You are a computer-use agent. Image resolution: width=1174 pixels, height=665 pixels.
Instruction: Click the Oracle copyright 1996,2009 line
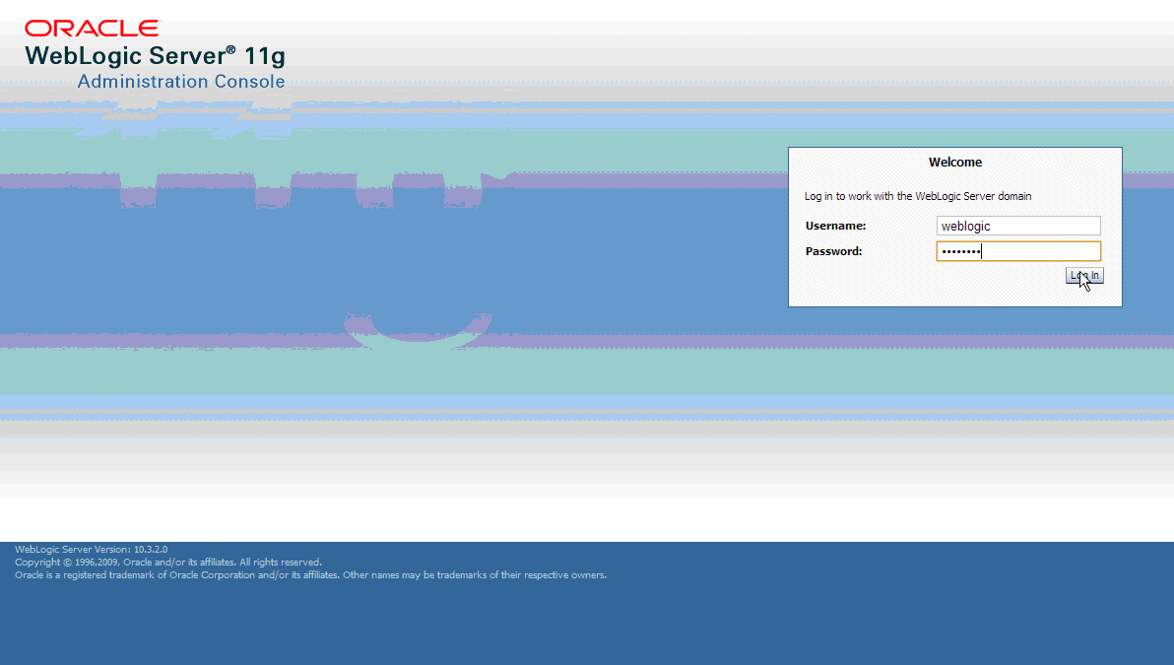(168, 562)
